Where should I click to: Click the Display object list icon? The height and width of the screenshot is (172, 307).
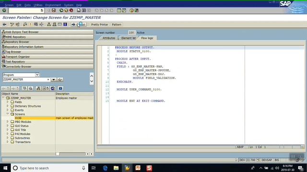click(49, 24)
